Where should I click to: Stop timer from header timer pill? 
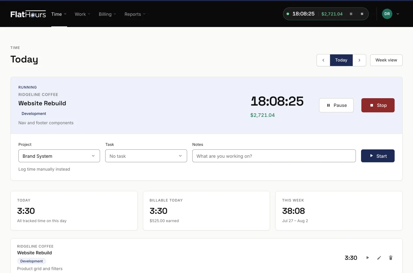362,14
